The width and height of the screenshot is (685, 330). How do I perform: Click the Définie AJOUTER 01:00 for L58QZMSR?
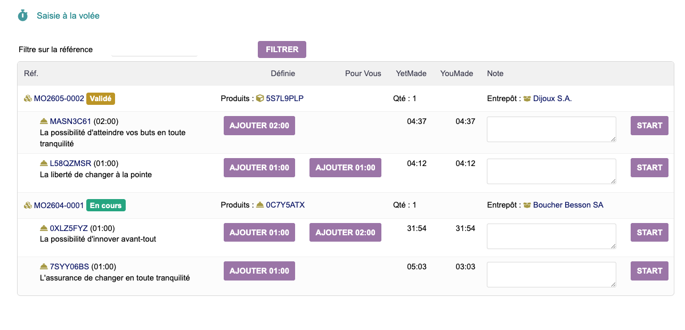tap(259, 168)
